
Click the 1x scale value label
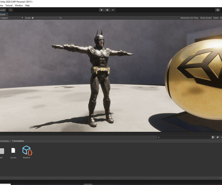pos(60,18)
